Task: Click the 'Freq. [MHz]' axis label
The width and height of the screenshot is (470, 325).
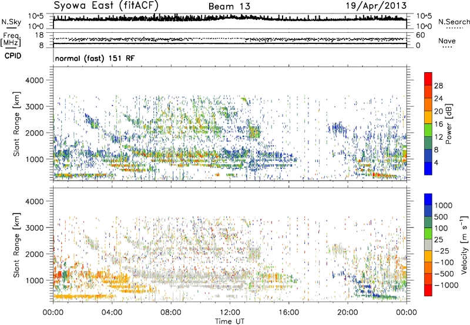Action: point(11,40)
